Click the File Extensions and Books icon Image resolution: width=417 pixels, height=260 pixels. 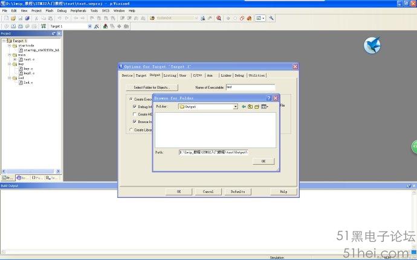(x=106, y=27)
